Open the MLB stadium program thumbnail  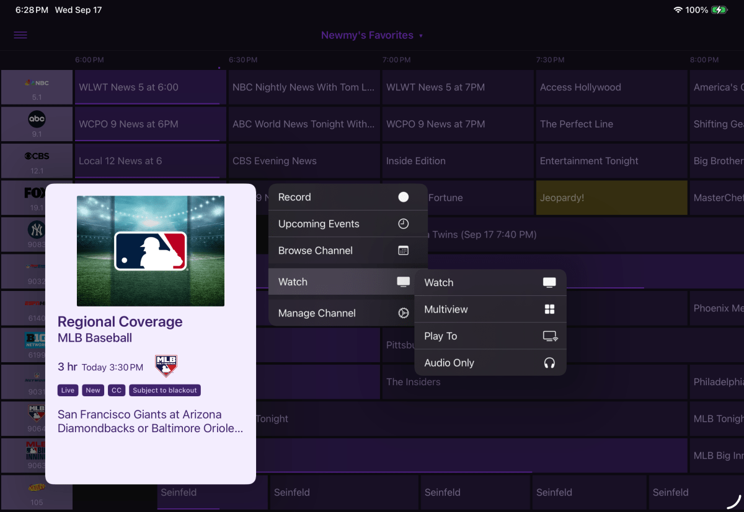(151, 251)
